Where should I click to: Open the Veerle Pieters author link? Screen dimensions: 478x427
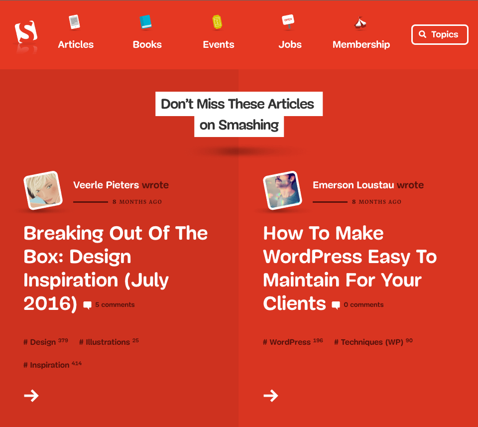click(x=106, y=185)
